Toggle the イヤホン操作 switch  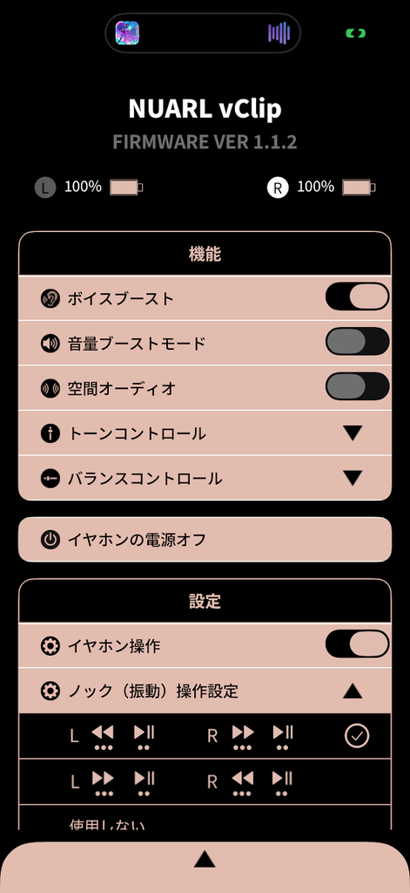coord(357,644)
